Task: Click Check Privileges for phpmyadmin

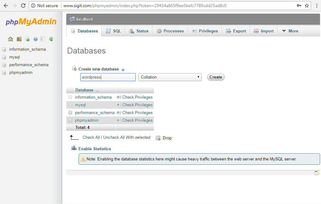Action: [x=137, y=121]
